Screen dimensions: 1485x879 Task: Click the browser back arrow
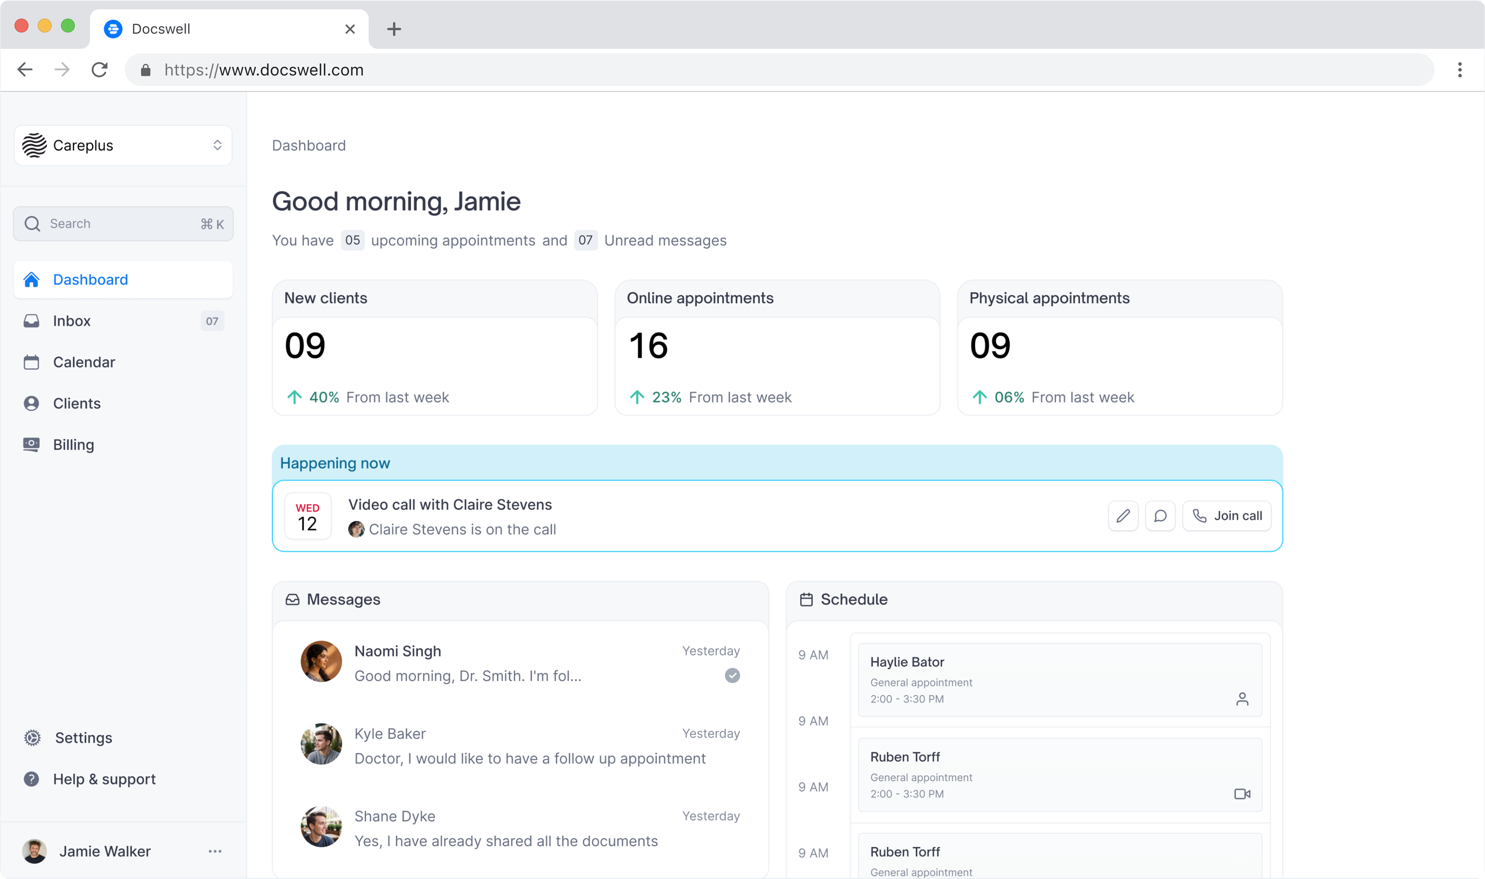(x=25, y=70)
